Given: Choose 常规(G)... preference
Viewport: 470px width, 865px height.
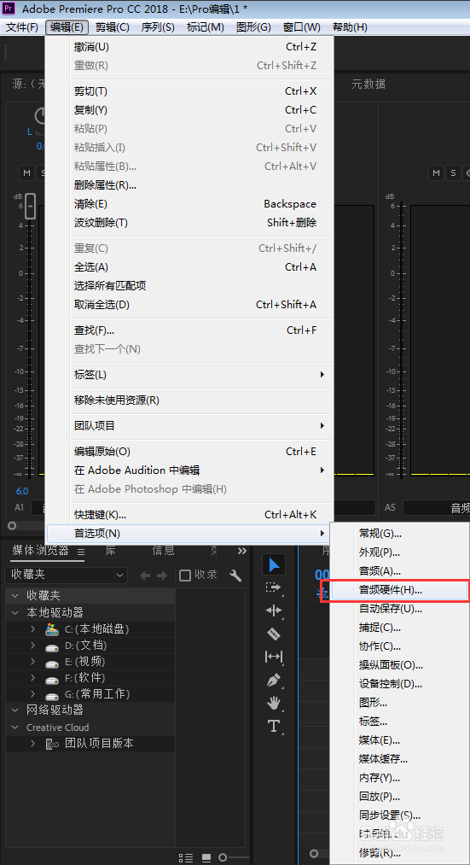Looking at the screenshot, I should pyautogui.click(x=399, y=534).
